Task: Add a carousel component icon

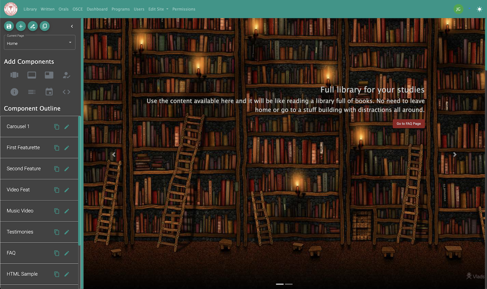Action: 14,75
